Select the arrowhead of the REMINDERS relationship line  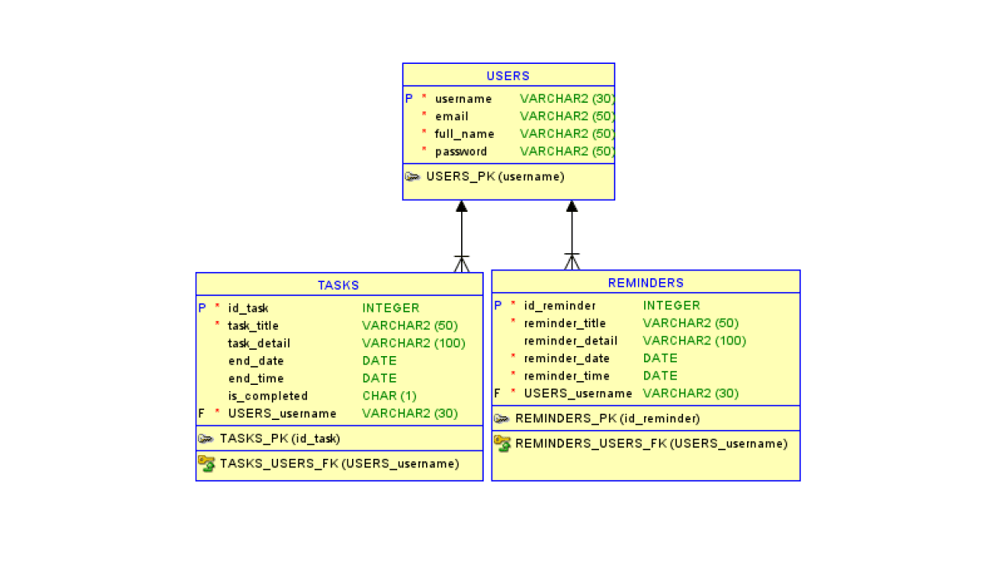tap(572, 206)
